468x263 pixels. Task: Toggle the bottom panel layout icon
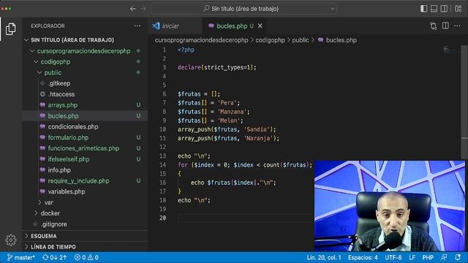point(434,9)
